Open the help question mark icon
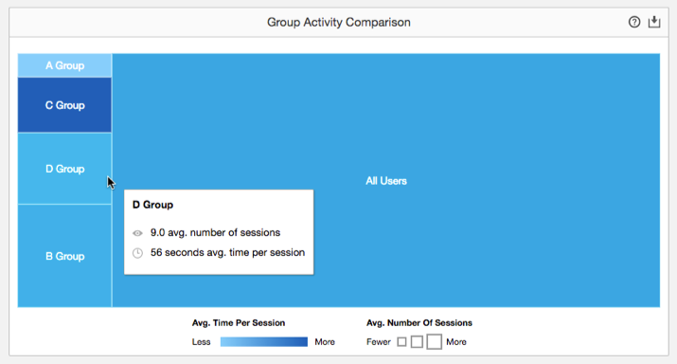The height and width of the screenshot is (364, 677). 633,22
